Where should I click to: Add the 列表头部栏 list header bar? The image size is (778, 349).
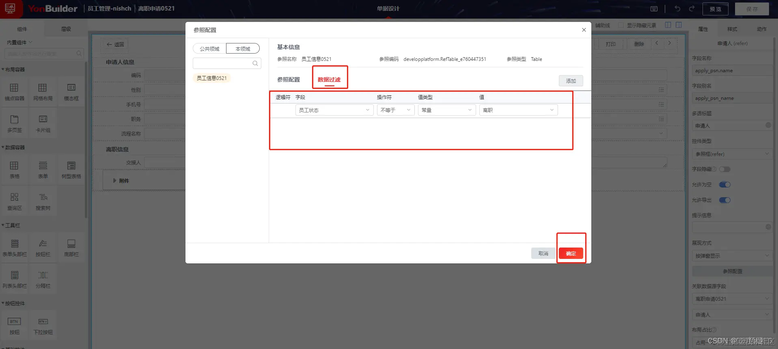(15, 279)
